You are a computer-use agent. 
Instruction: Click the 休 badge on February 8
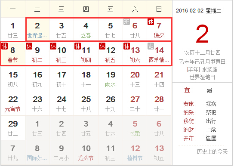tap(4, 46)
